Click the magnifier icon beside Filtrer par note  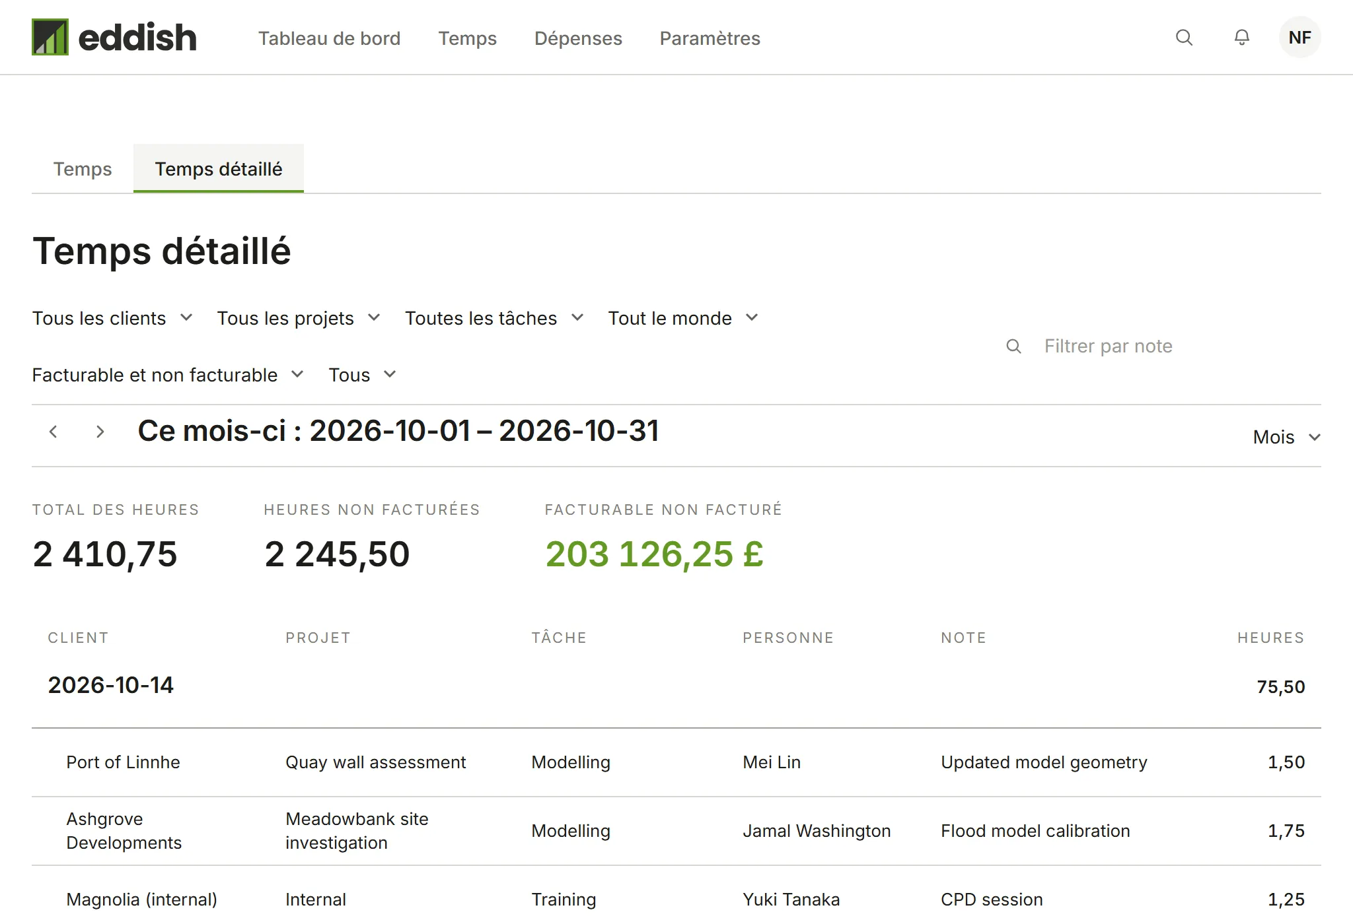pyautogui.click(x=1013, y=346)
